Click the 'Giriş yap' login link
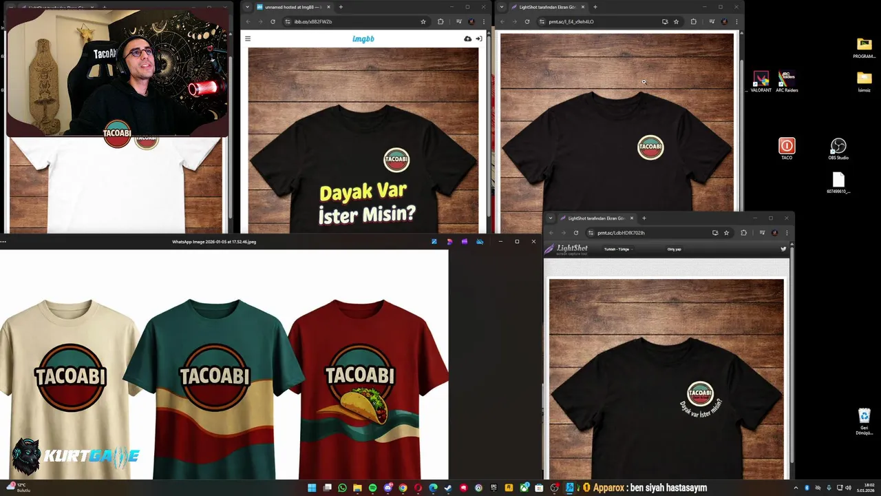This screenshot has width=881, height=496. click(x=674, y=249)
